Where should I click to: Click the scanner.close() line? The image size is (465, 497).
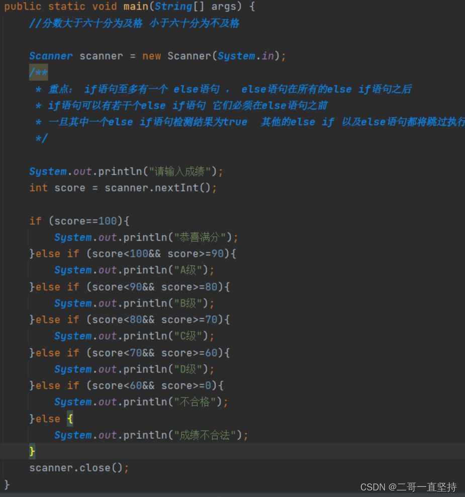click(79, 468)
